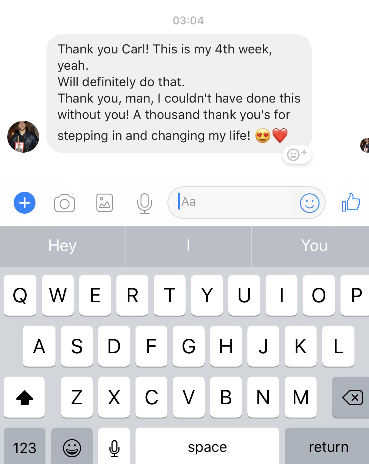Add a reaction to the message
This screenshot has height=464, width=369.
pyautogui.click(x=297, y=154)
